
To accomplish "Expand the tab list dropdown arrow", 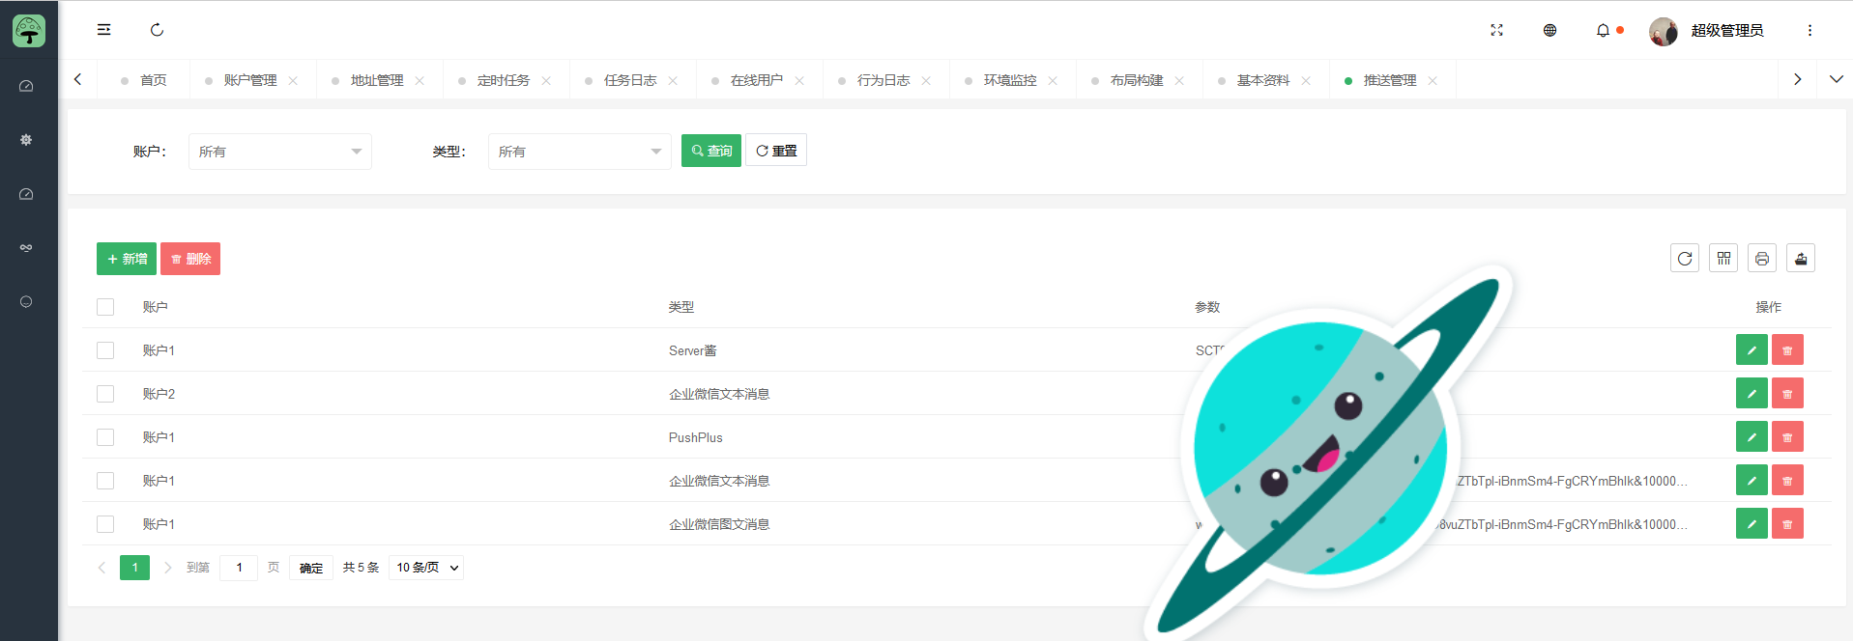I will 1836,79.
